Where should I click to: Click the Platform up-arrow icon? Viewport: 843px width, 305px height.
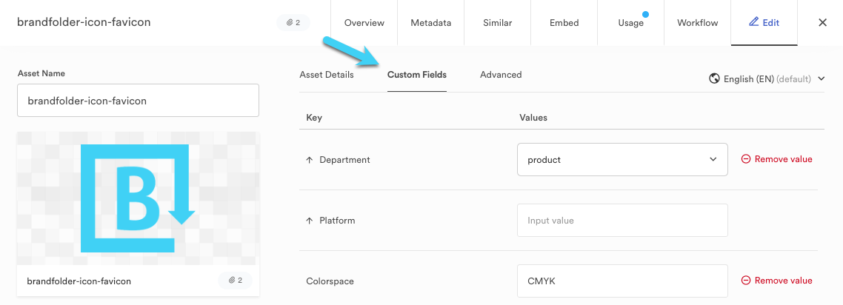point(310,221)
